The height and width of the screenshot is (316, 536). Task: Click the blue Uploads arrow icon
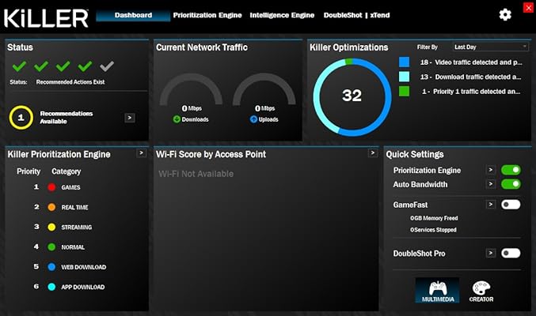click(x=253, y=119)
